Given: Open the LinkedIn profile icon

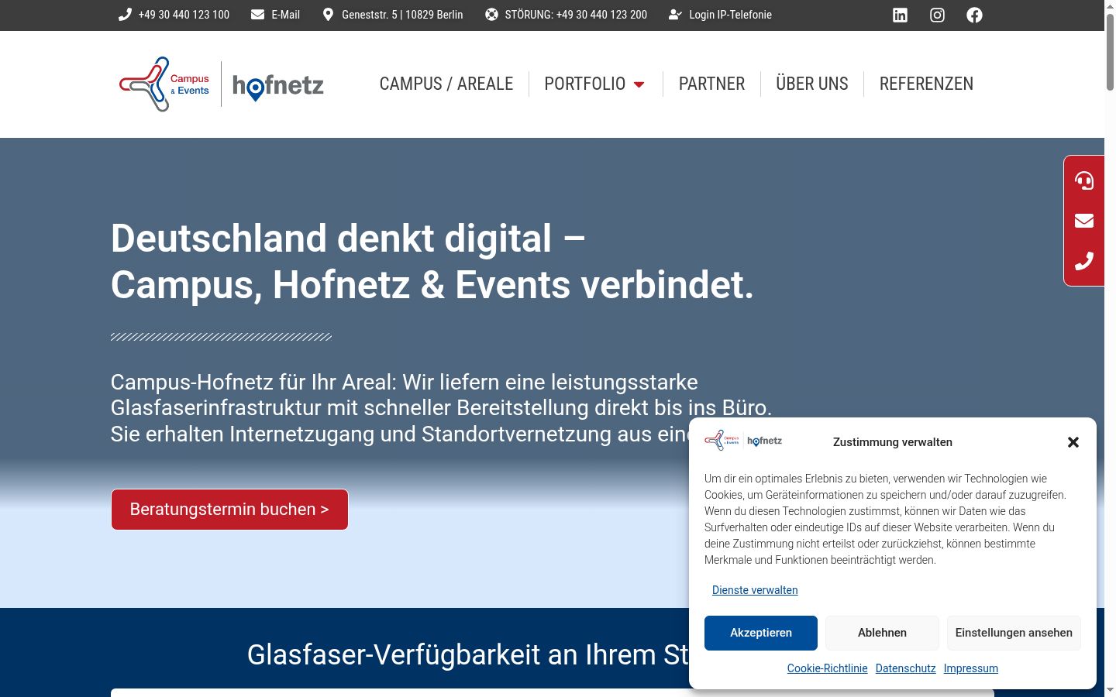Looking at the screenshot, I should tap(900, 15).
